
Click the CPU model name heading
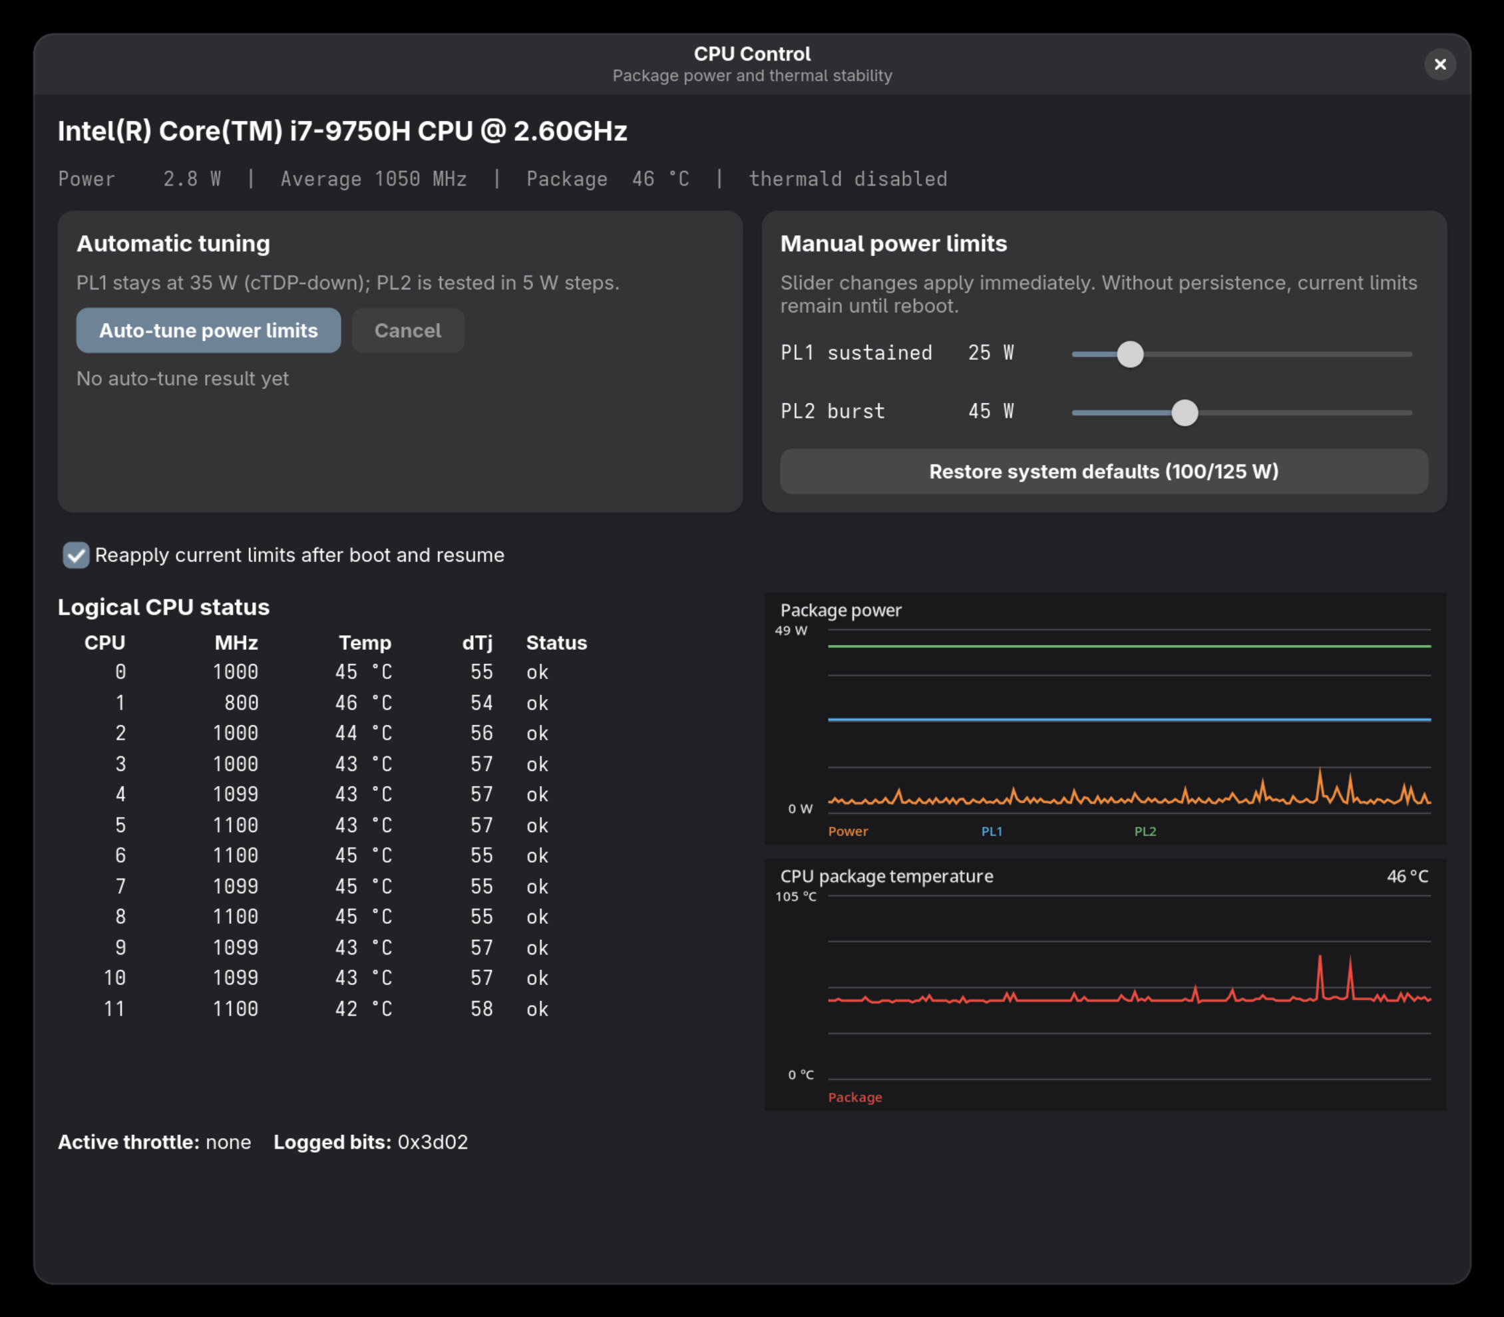pyautogui.click(x=343, y=131)
